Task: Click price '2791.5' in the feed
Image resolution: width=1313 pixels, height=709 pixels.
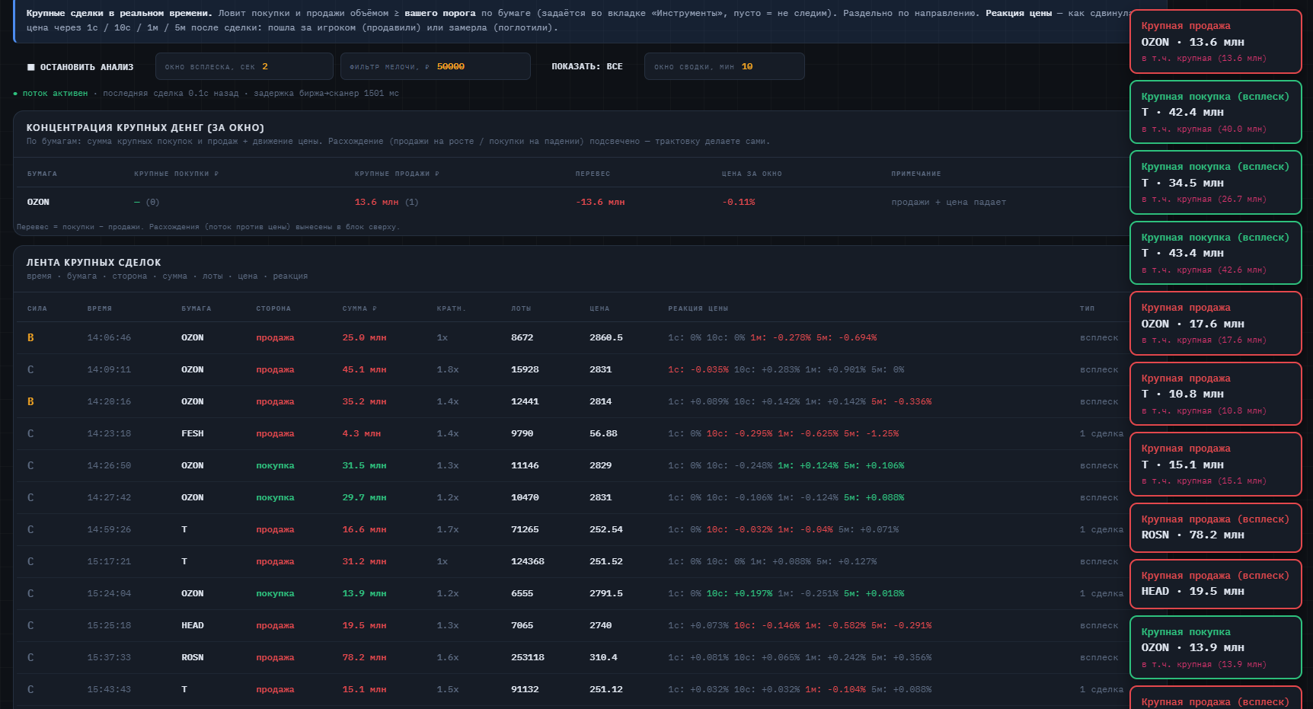Action: point(606,593)
